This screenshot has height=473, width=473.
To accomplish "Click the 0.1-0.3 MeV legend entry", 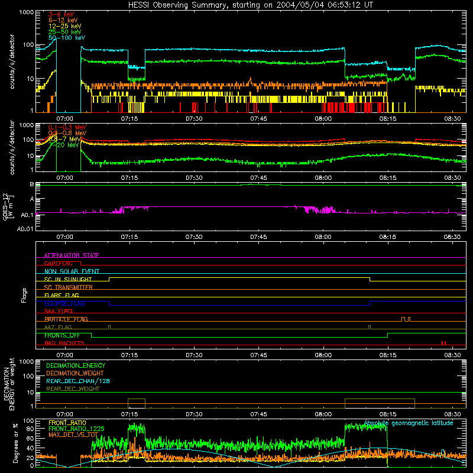I will 67,127.
